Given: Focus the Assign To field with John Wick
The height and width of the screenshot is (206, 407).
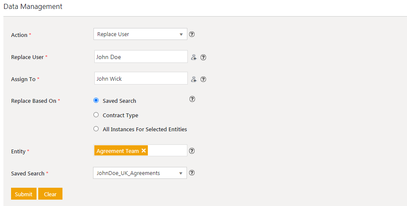Looking at the screenshot, I should coord(141,79).
